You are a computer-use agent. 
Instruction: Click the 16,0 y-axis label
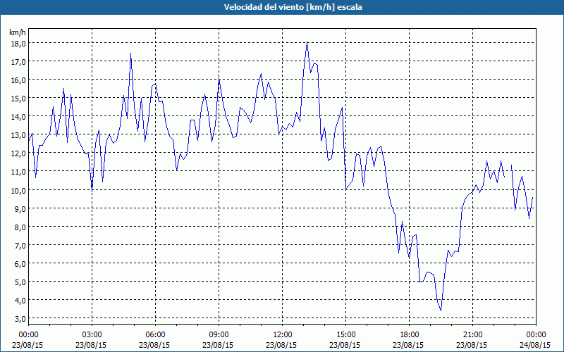click(x=18, y=80)
